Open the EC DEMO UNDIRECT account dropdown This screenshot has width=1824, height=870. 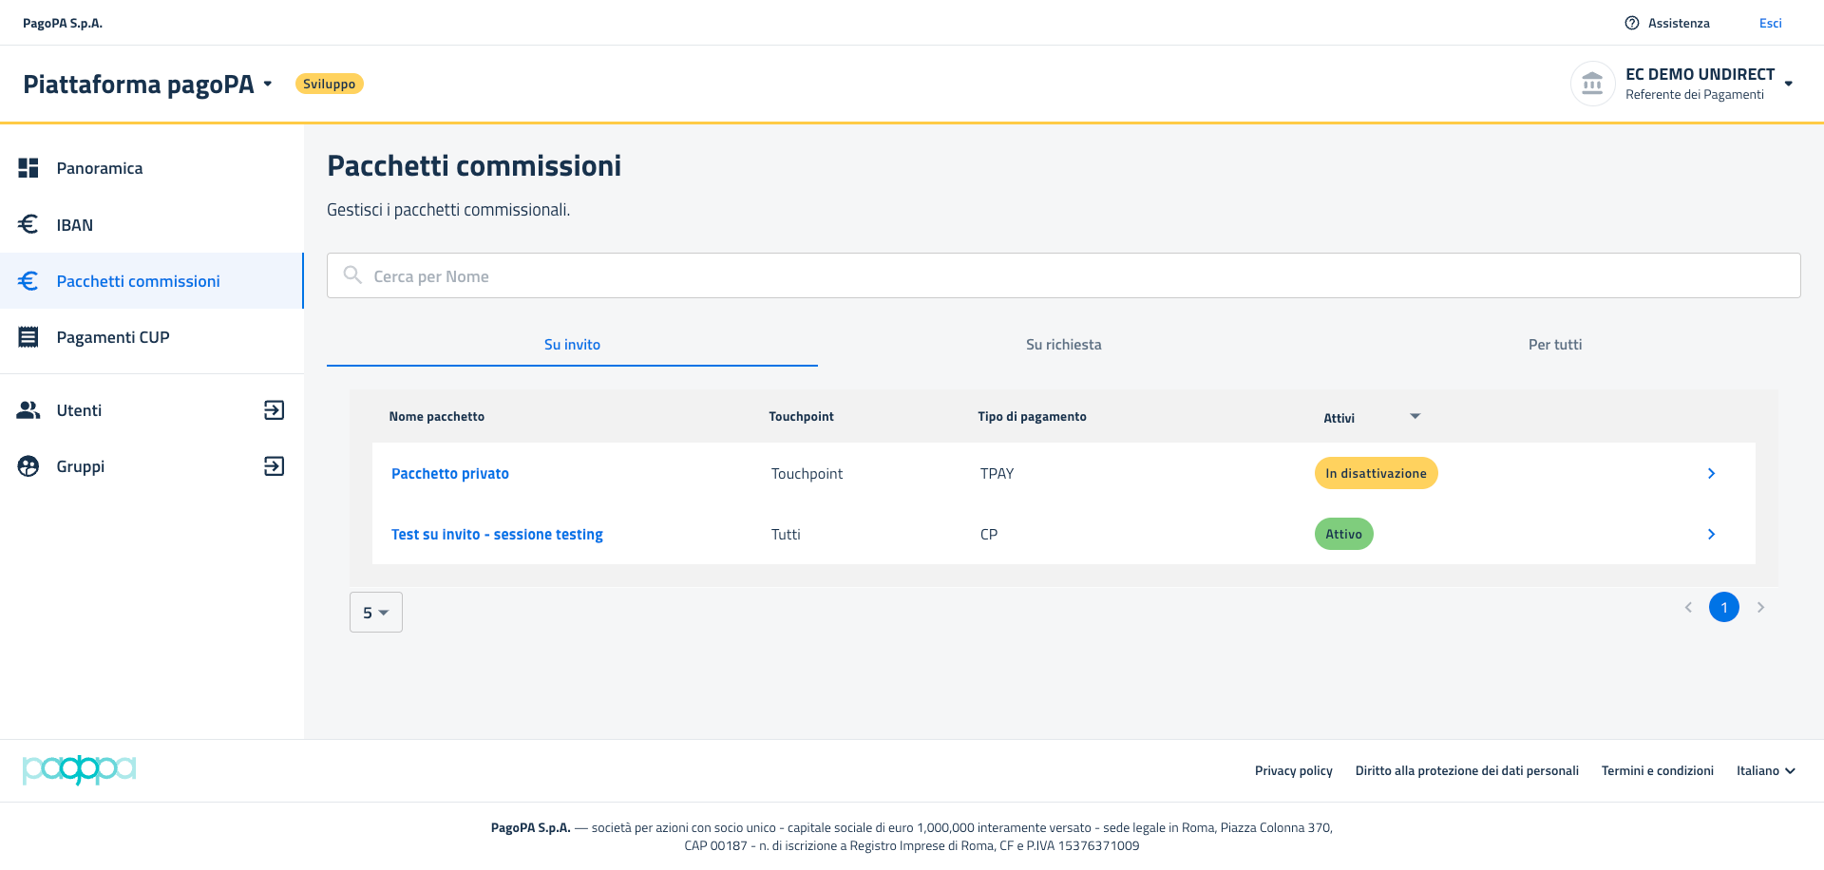(x=1788, y=84)
